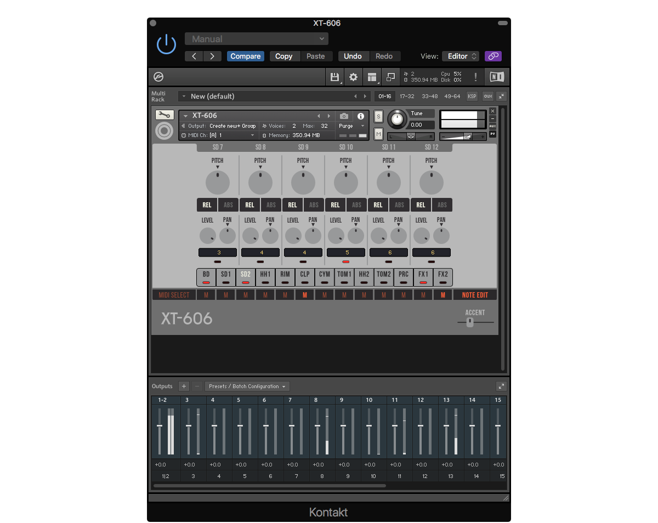658x523 pixels.
Task: Click the sidechain link icon
Action: point(493,56)
